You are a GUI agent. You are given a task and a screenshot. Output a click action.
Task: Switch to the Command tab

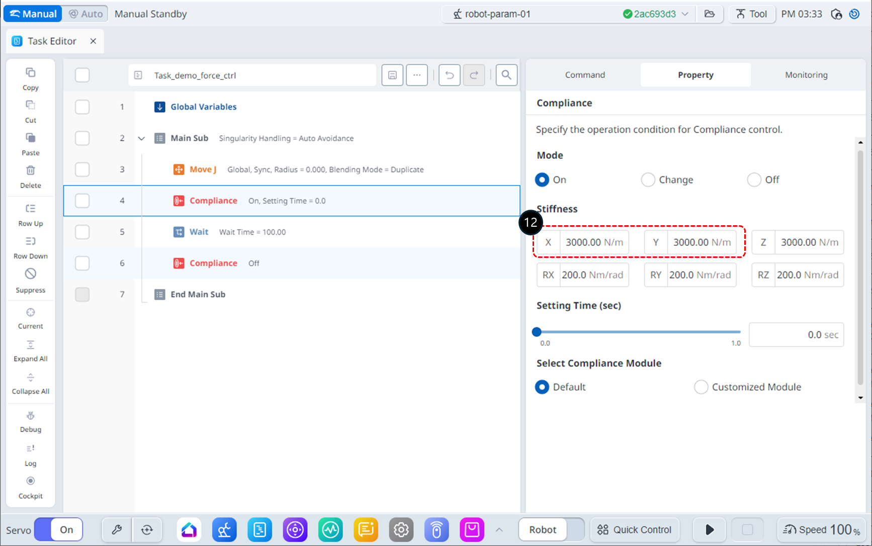(x=584, y=74)
